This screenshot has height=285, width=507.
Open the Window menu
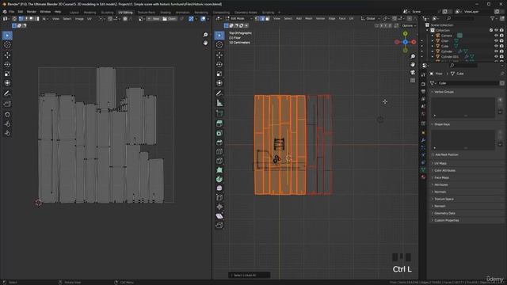click(x=45, y=12)
